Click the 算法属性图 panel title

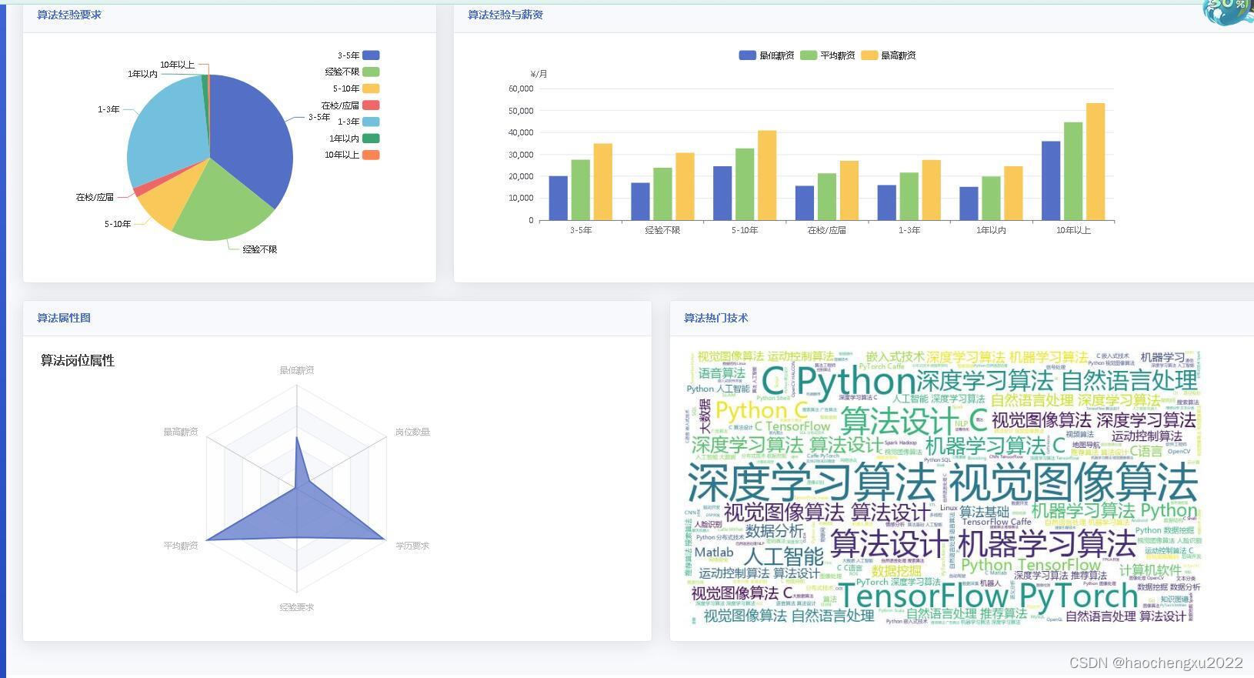click(x=64, y=318)
